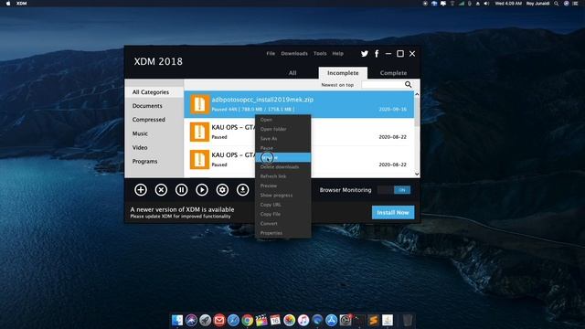585x329 pixels.
Task: Open Google Chrome from the dock
Action: tap(247, 320)
